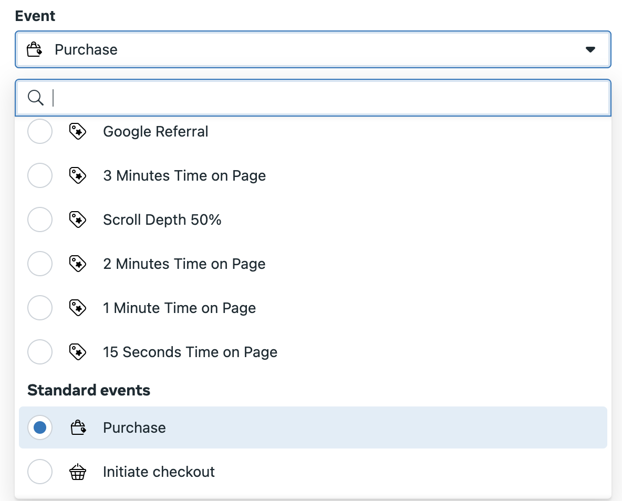Click the basket icon beside Initiate checkout
Viewport: 622px width, 501px height.
[78, 472]
